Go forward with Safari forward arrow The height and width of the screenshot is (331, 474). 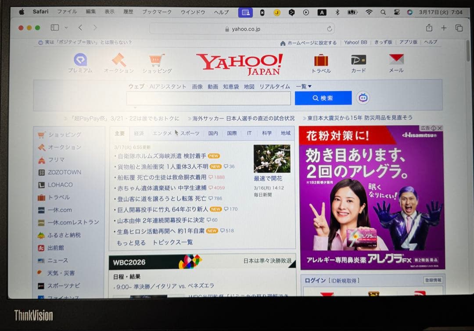click(95, 28)
